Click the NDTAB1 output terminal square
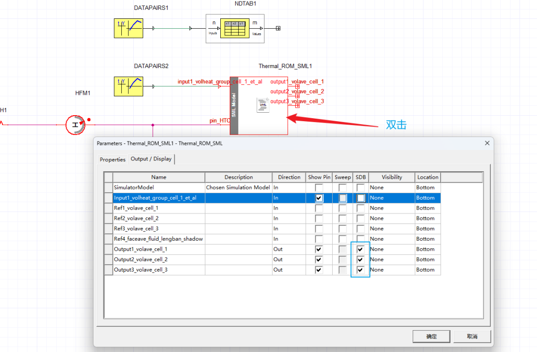537x352 pixels. (x=278, y=28)
